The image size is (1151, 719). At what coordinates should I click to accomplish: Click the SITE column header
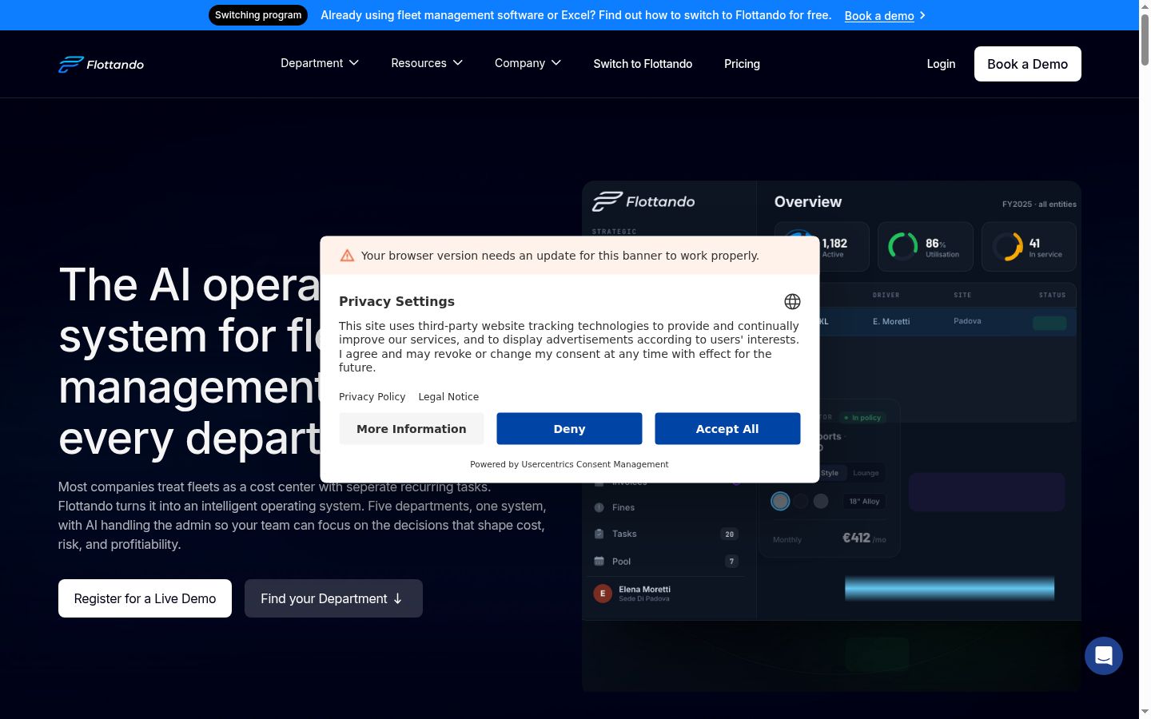tap(962, 295)
